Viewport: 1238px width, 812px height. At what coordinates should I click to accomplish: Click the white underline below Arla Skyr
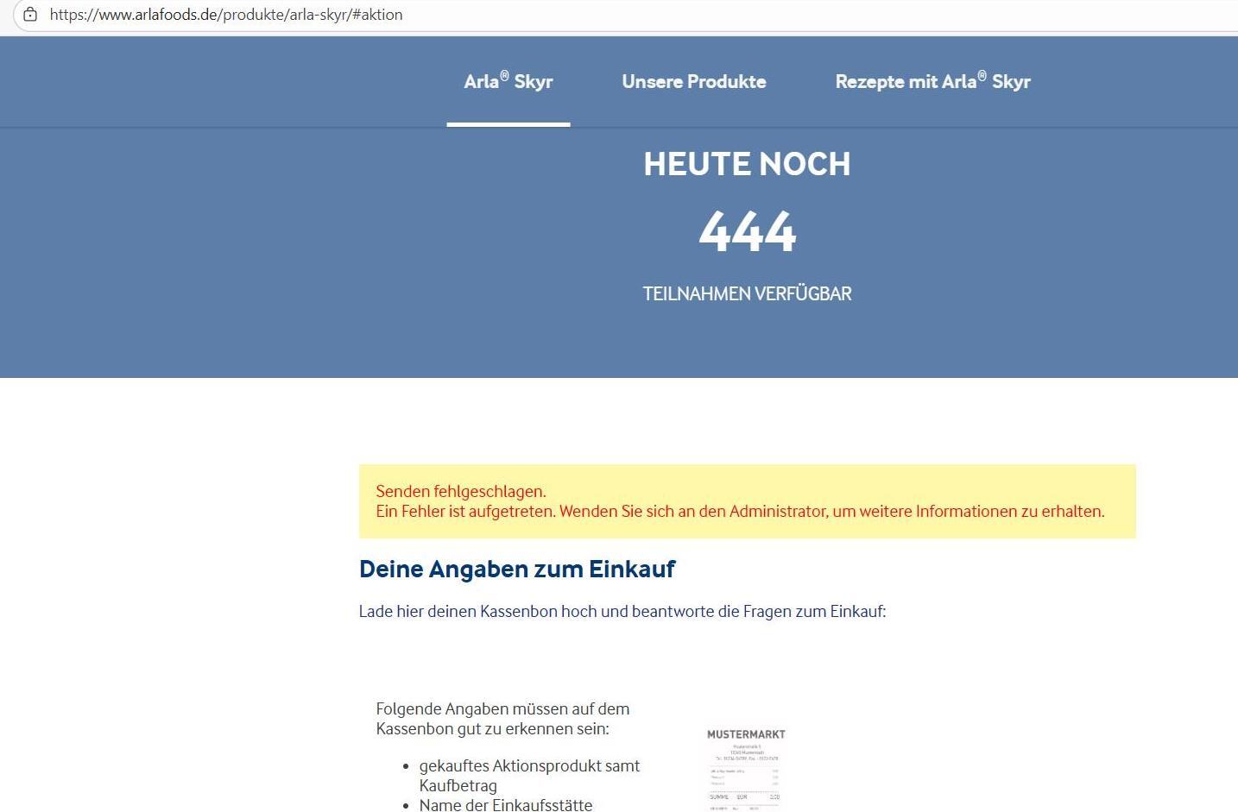pos(508,124)
